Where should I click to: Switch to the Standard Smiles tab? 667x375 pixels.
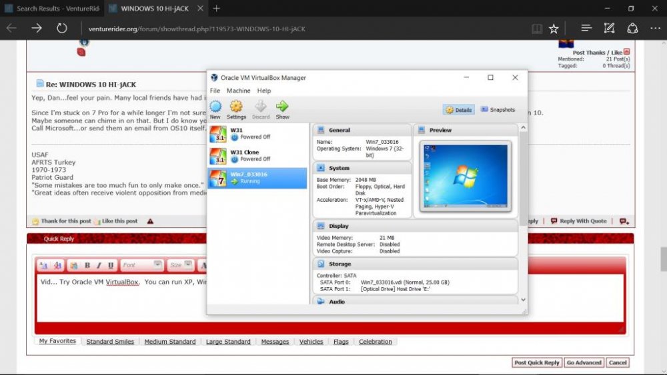110,342
